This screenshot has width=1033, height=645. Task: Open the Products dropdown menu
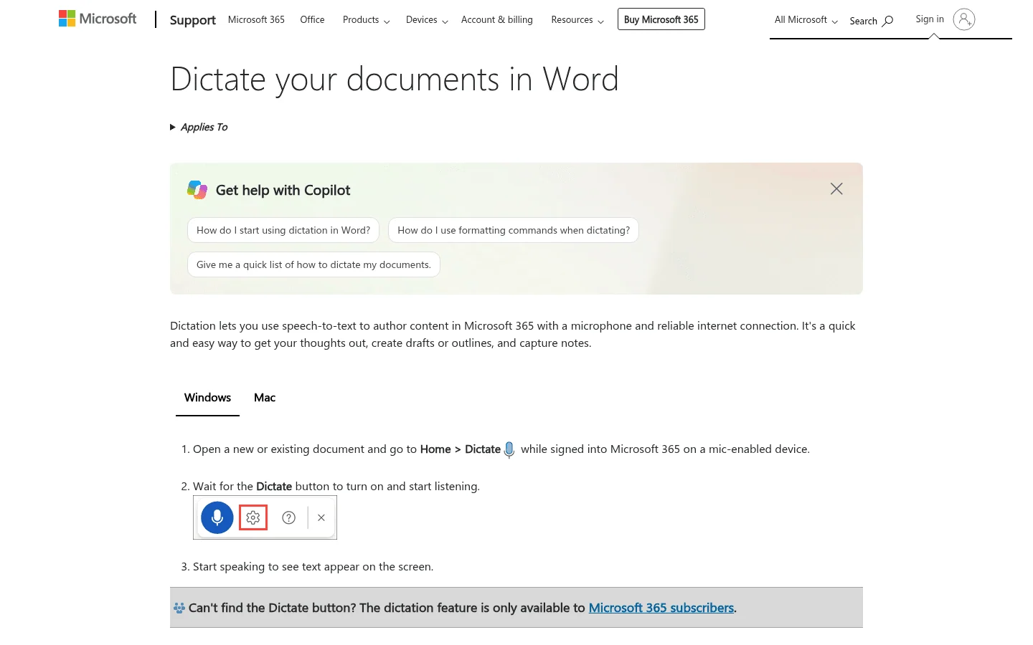366,20
